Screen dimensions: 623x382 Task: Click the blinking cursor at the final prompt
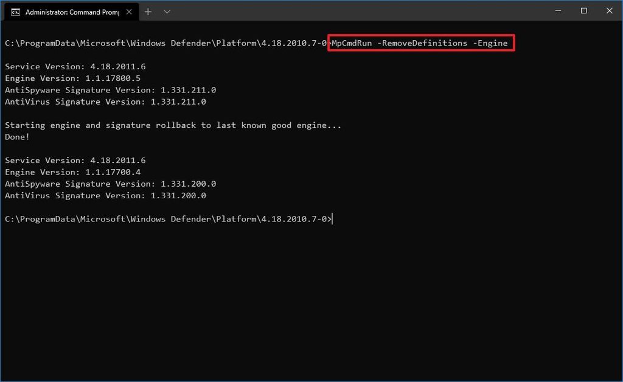(332, 219)
